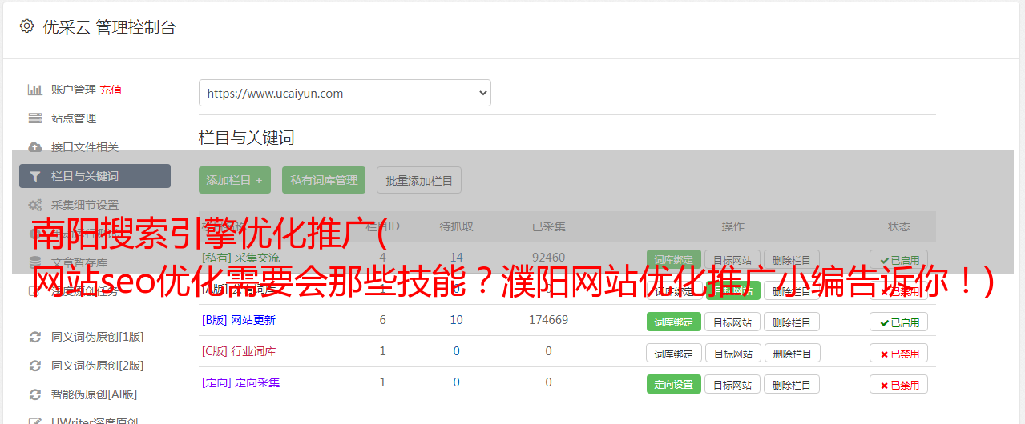
Task: Click the red 充值 recharge link
Action: tap(111, 90)
